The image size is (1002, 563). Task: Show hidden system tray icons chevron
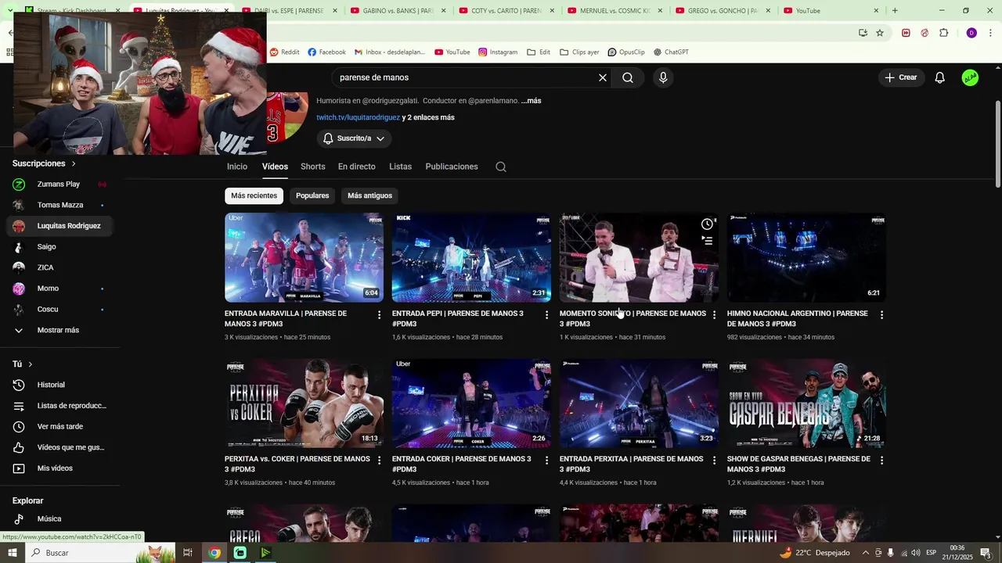(866, 553)
